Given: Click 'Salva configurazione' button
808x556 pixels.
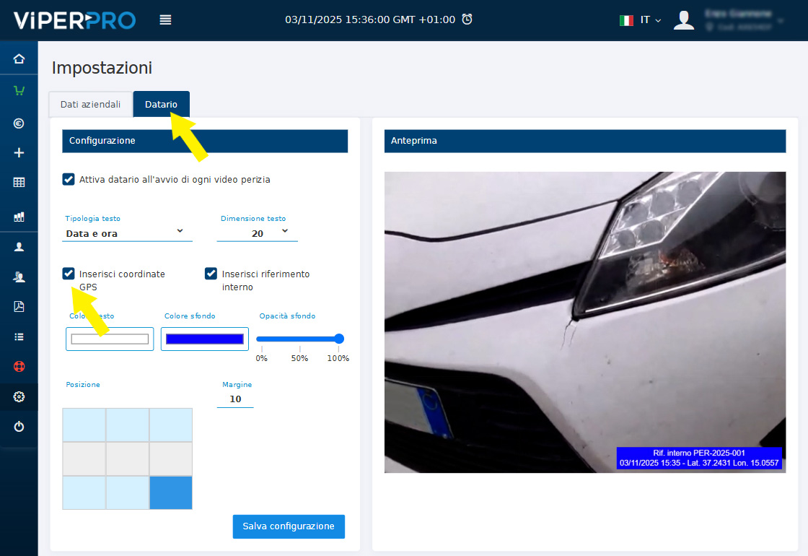Looking at the screenshot, I should [289, 526].
